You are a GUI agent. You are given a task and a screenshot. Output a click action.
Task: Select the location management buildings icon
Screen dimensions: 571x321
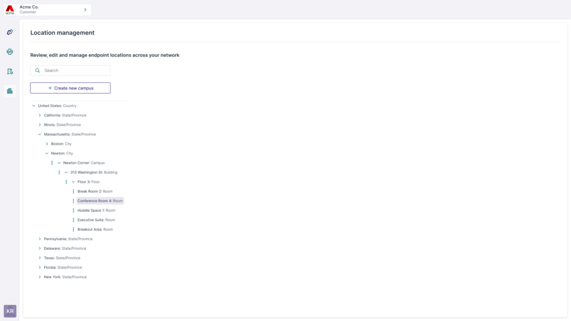click(x=9, y=91)
